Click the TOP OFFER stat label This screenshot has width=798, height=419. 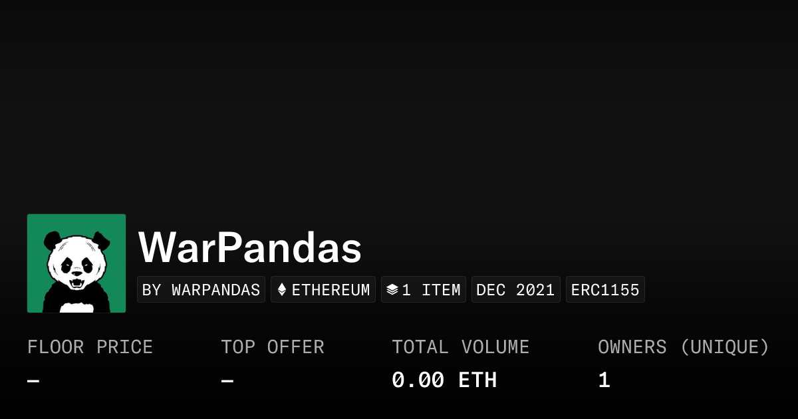coord(273,347)
